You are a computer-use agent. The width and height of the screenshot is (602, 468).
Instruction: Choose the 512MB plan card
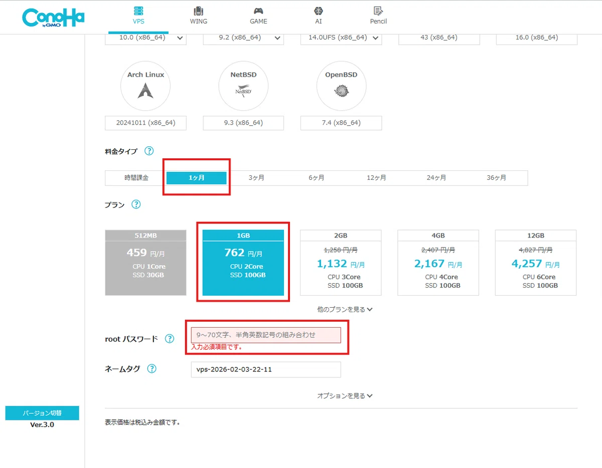[x=145, y=263]
